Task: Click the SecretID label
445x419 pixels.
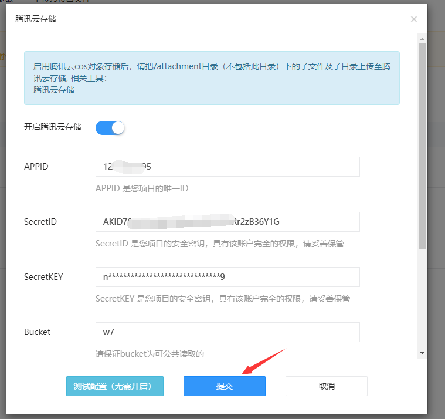Action: [40, 222]
